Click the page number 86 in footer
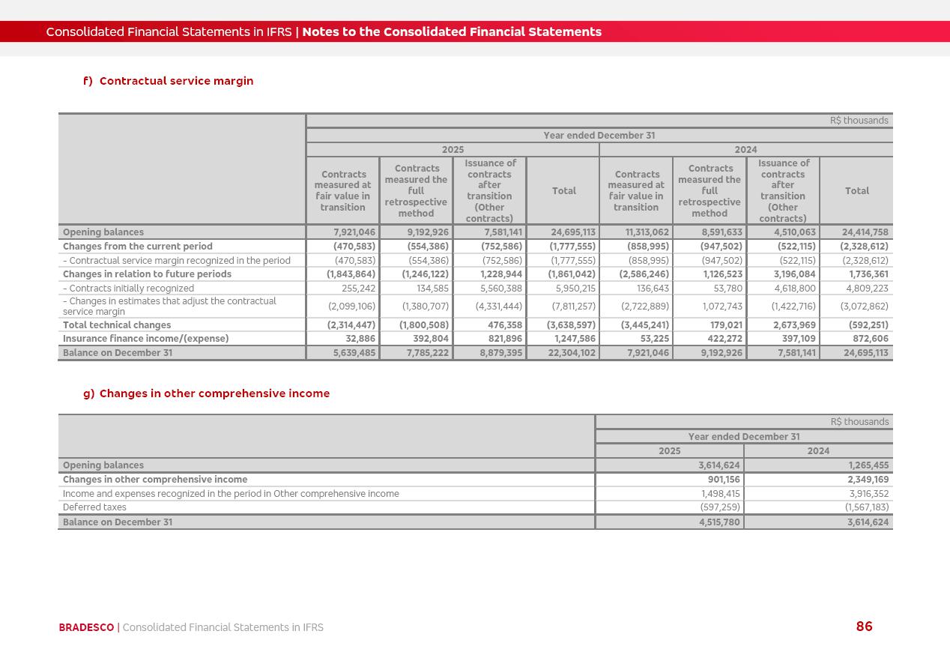Viewport: 950px width, 664px height. 864,627
